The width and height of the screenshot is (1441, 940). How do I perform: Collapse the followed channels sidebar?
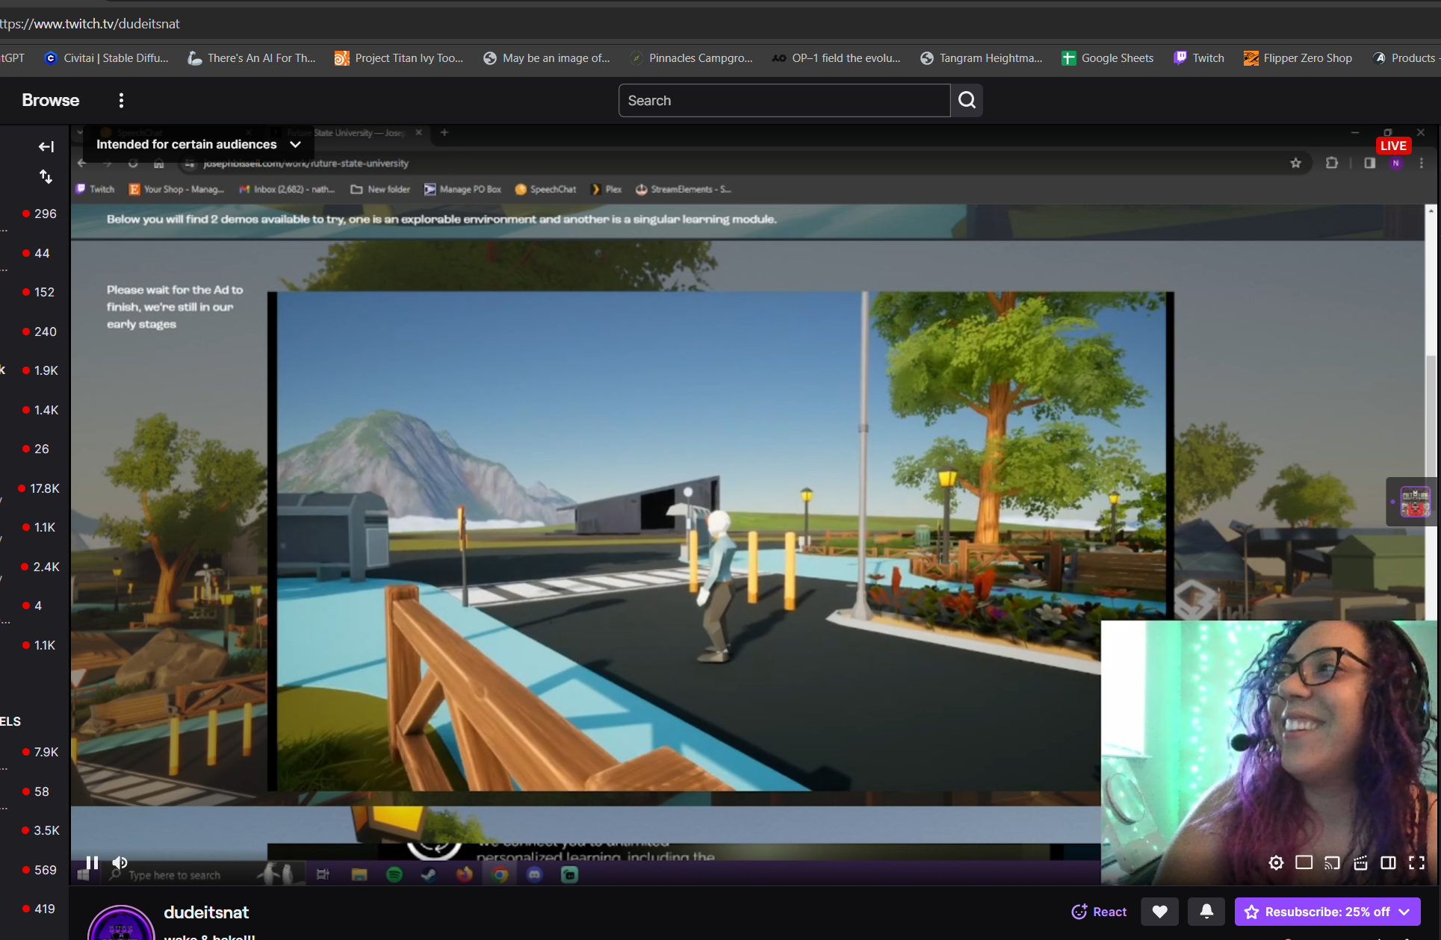46,146
